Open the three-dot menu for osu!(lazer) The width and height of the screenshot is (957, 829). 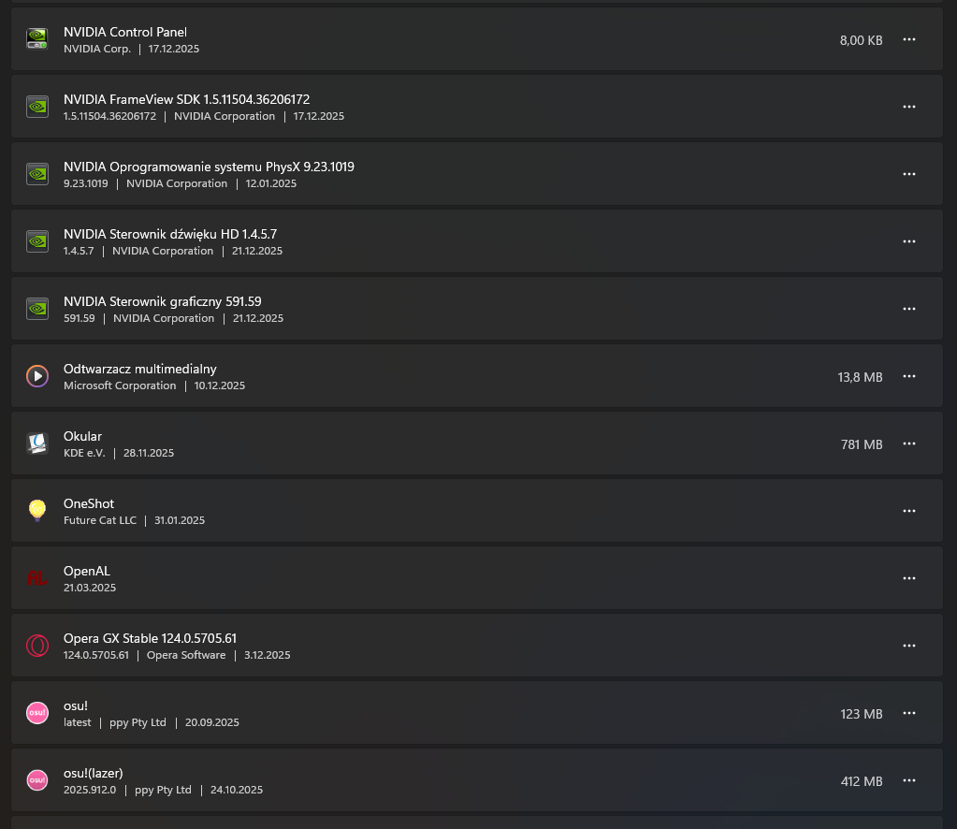(x=908, y=780)
